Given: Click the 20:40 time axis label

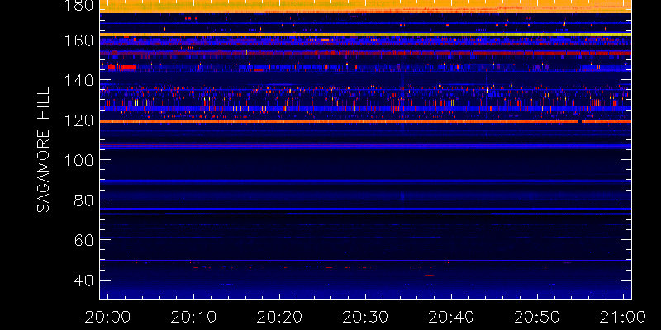Looking at the screenshot, I should (x=451, y=317).
